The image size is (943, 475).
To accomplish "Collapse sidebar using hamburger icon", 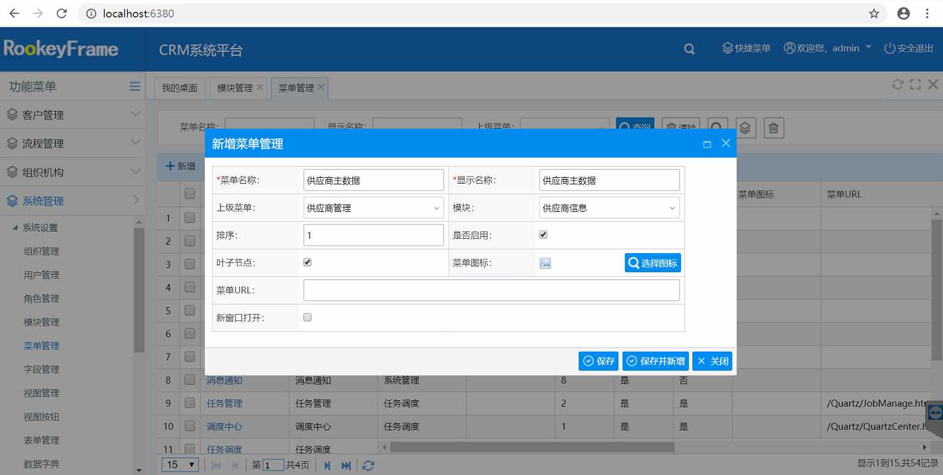I will coord(135,86).
